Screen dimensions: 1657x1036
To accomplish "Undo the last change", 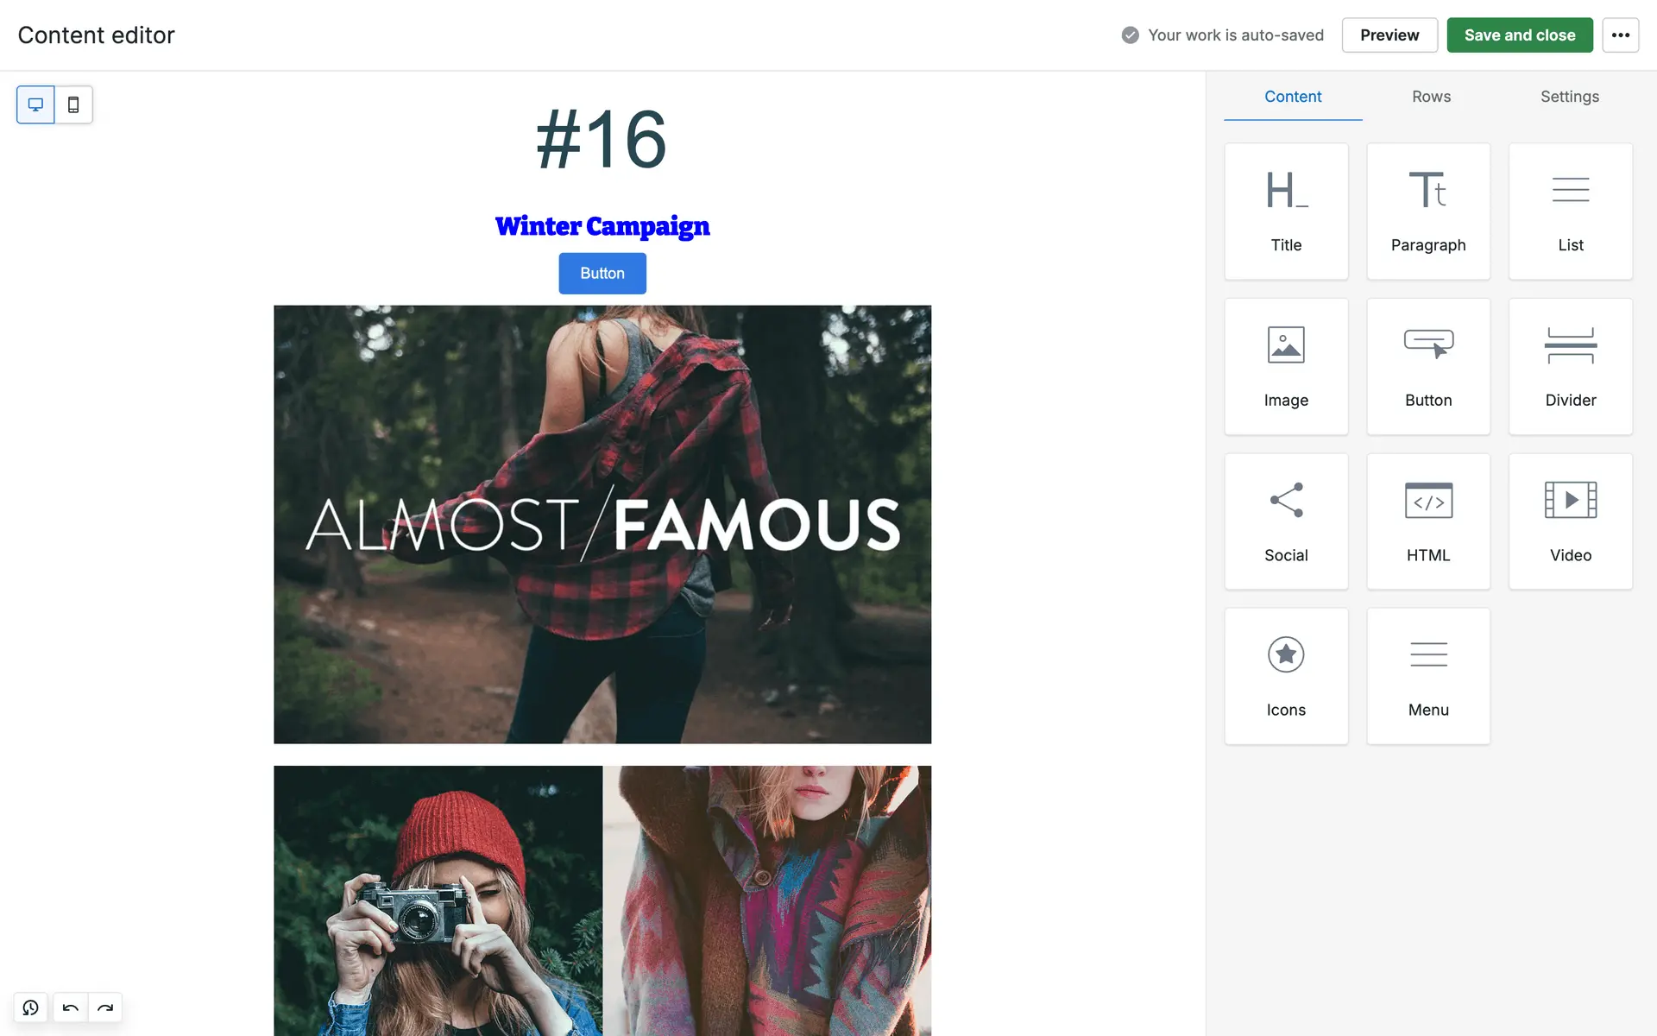I will 71,1008.
